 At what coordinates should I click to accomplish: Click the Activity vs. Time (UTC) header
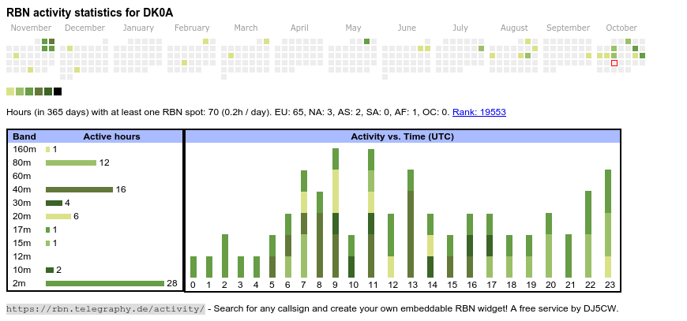pyautogui.click(x=402, y=136)
